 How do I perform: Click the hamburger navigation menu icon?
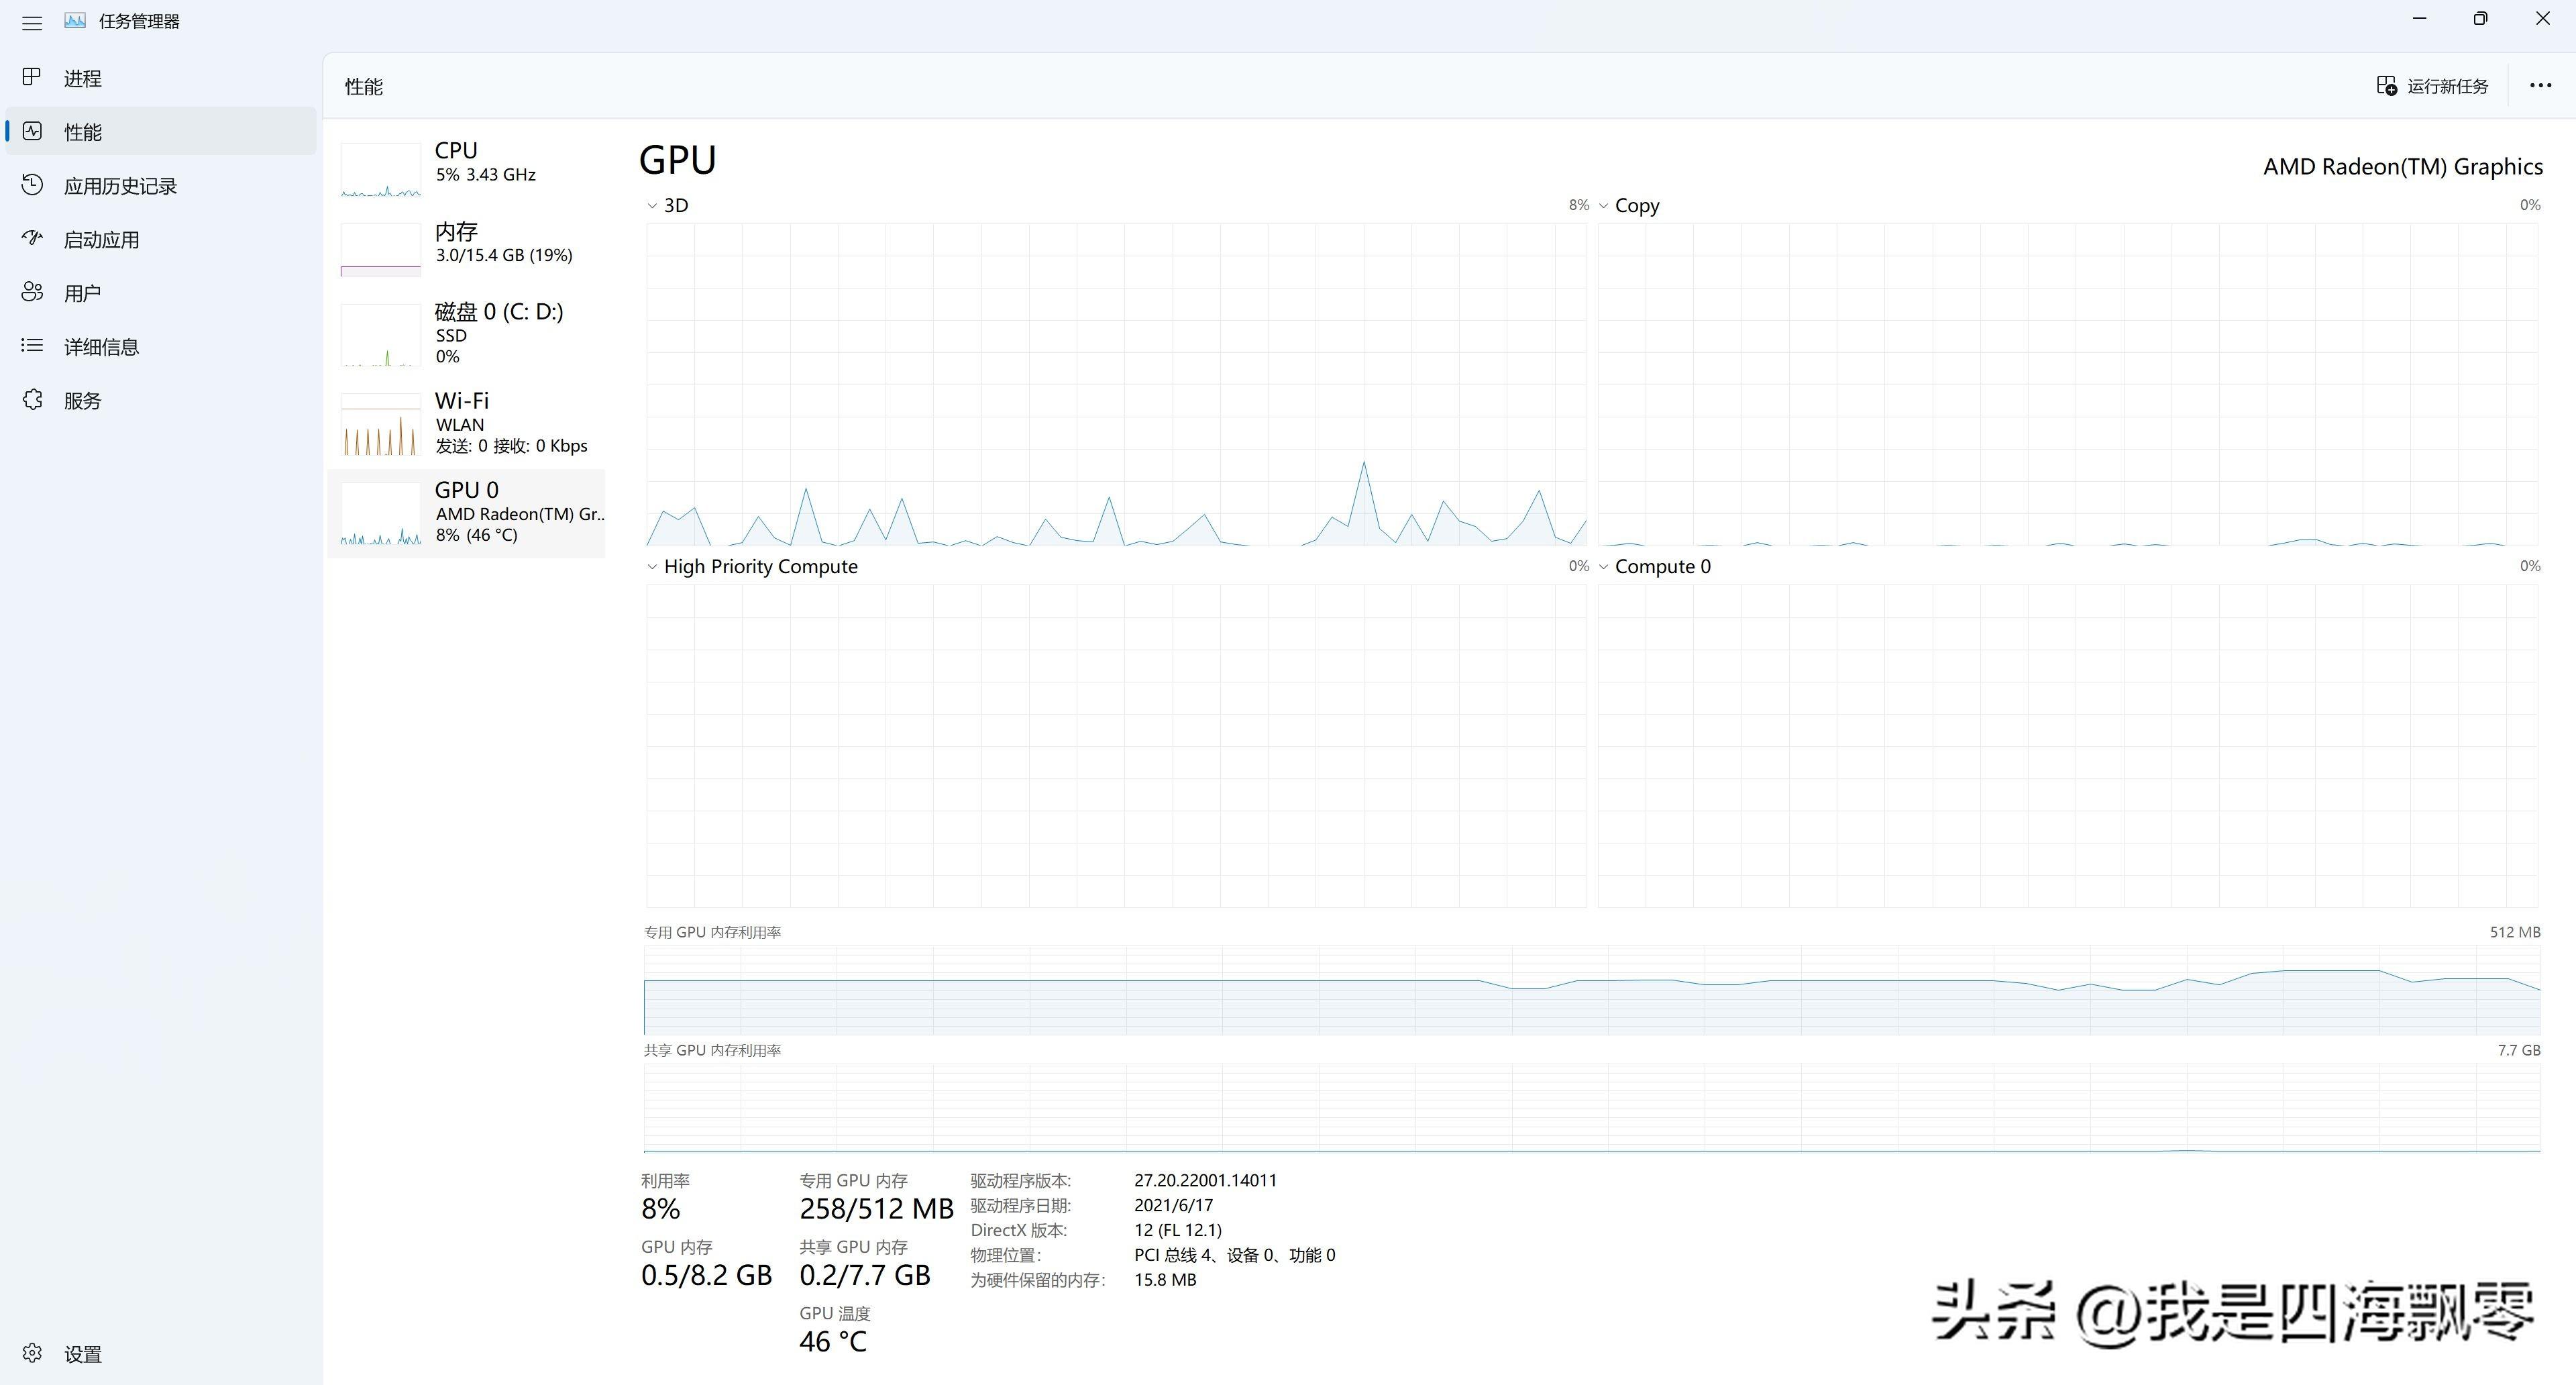pyautogui.click(x=32, y=22)
